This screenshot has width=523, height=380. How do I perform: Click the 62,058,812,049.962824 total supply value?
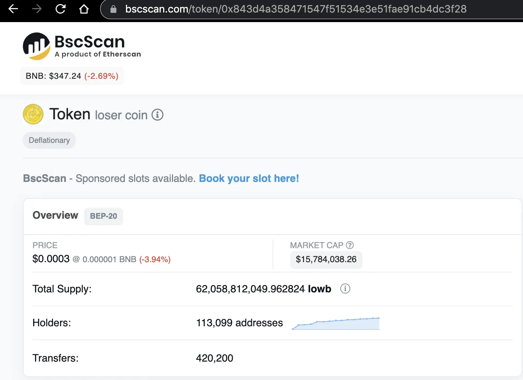[x=250, y=289]
